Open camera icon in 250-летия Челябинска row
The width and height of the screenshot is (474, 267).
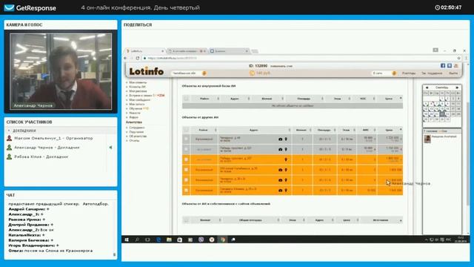coord(280,170)
